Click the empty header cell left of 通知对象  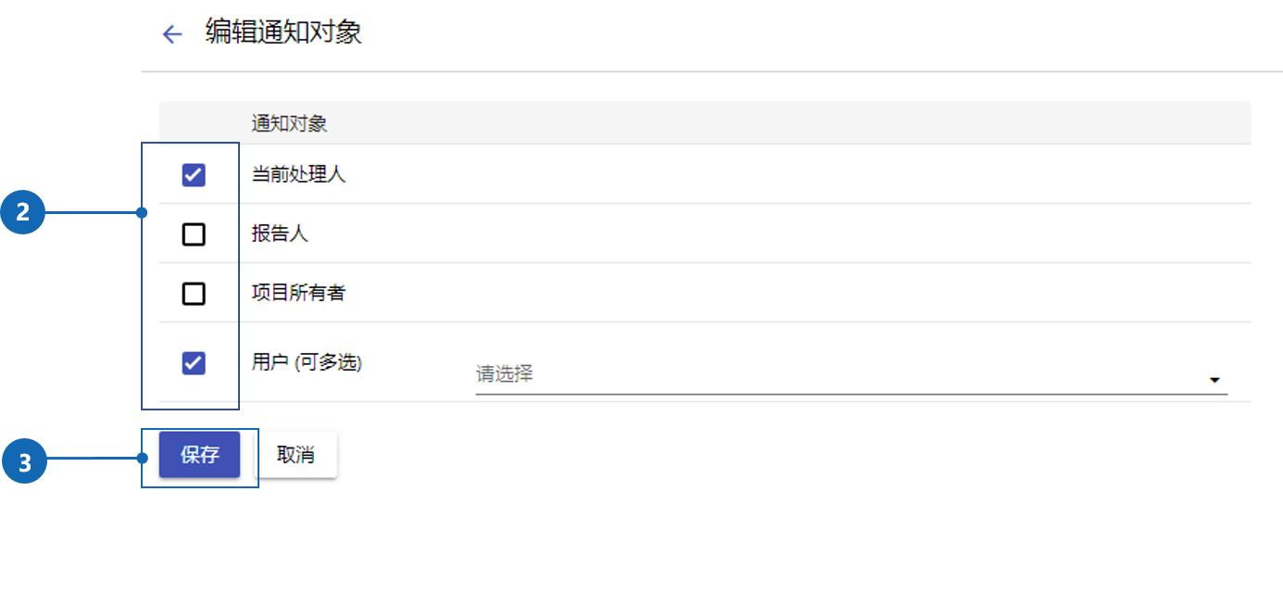pos(194,123)
